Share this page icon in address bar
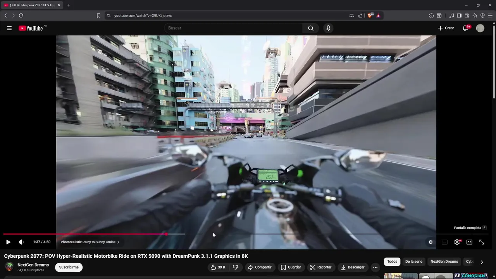The image size is (496, 279). click(360, 15)
